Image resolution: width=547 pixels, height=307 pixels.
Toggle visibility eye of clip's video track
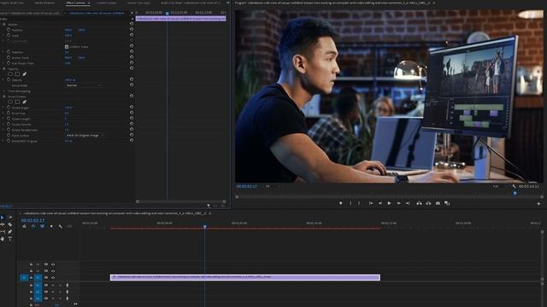53,278
